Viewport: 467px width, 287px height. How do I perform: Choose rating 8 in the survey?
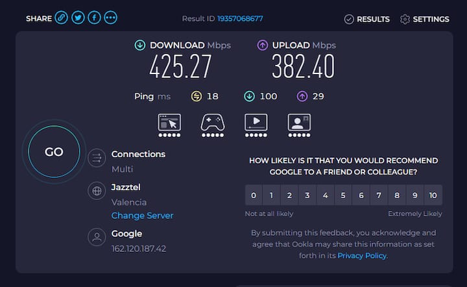[397, 195]
